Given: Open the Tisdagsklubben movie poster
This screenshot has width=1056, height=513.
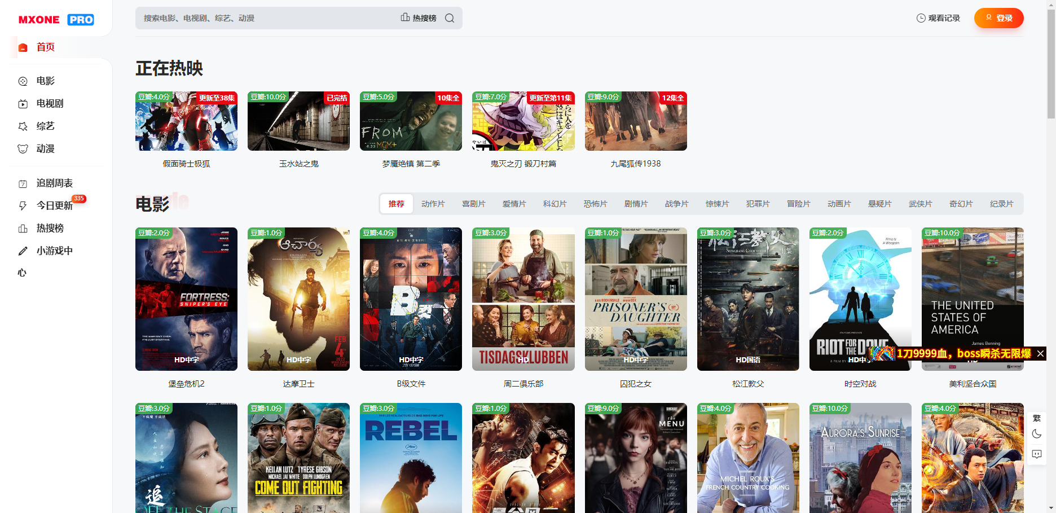Looking at the screenshot, I should 523,299.
